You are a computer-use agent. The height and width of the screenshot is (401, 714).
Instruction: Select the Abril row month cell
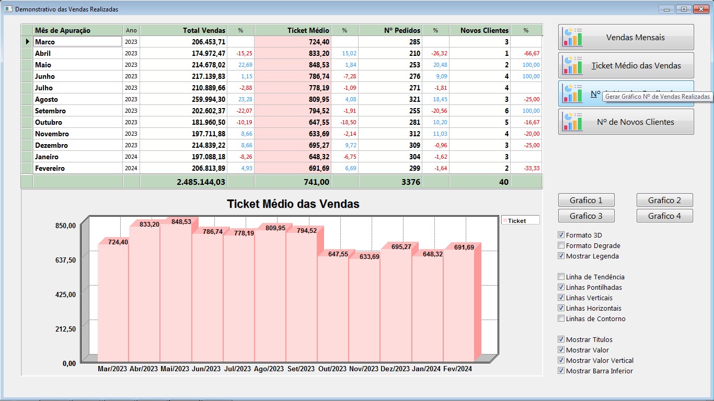tap(77, 53)
